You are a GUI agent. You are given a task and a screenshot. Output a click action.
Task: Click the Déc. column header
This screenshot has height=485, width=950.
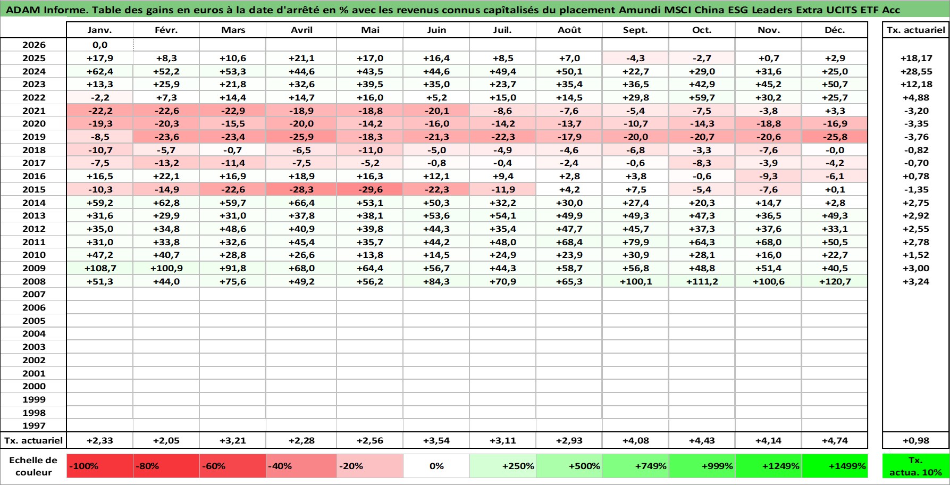[x=835, y=30]
